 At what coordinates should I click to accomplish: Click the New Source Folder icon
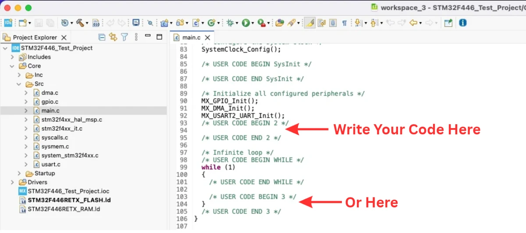[180, 23]
